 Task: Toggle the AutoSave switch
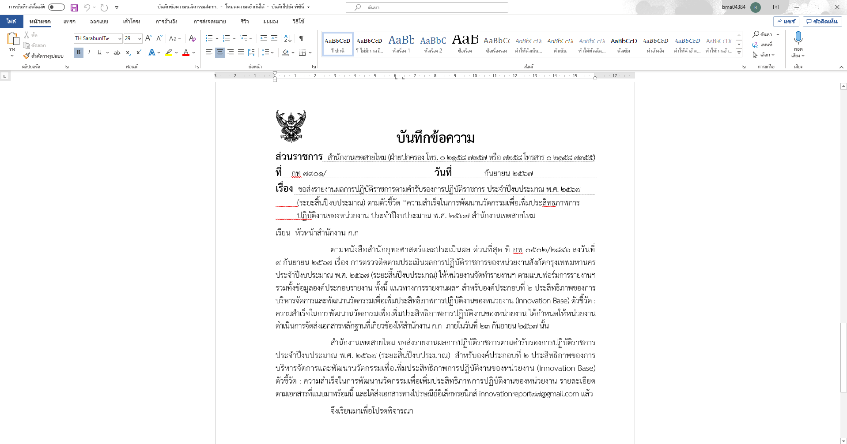56,7
